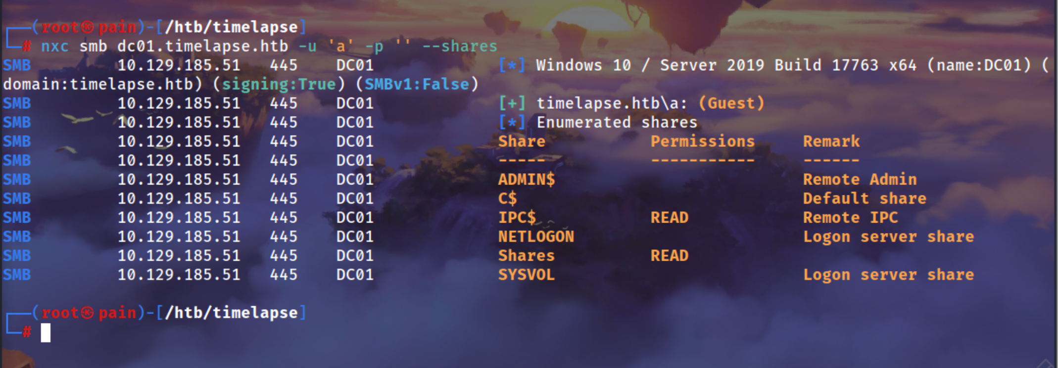Click the block cursor at the bottom prompt

coord(46,332)
